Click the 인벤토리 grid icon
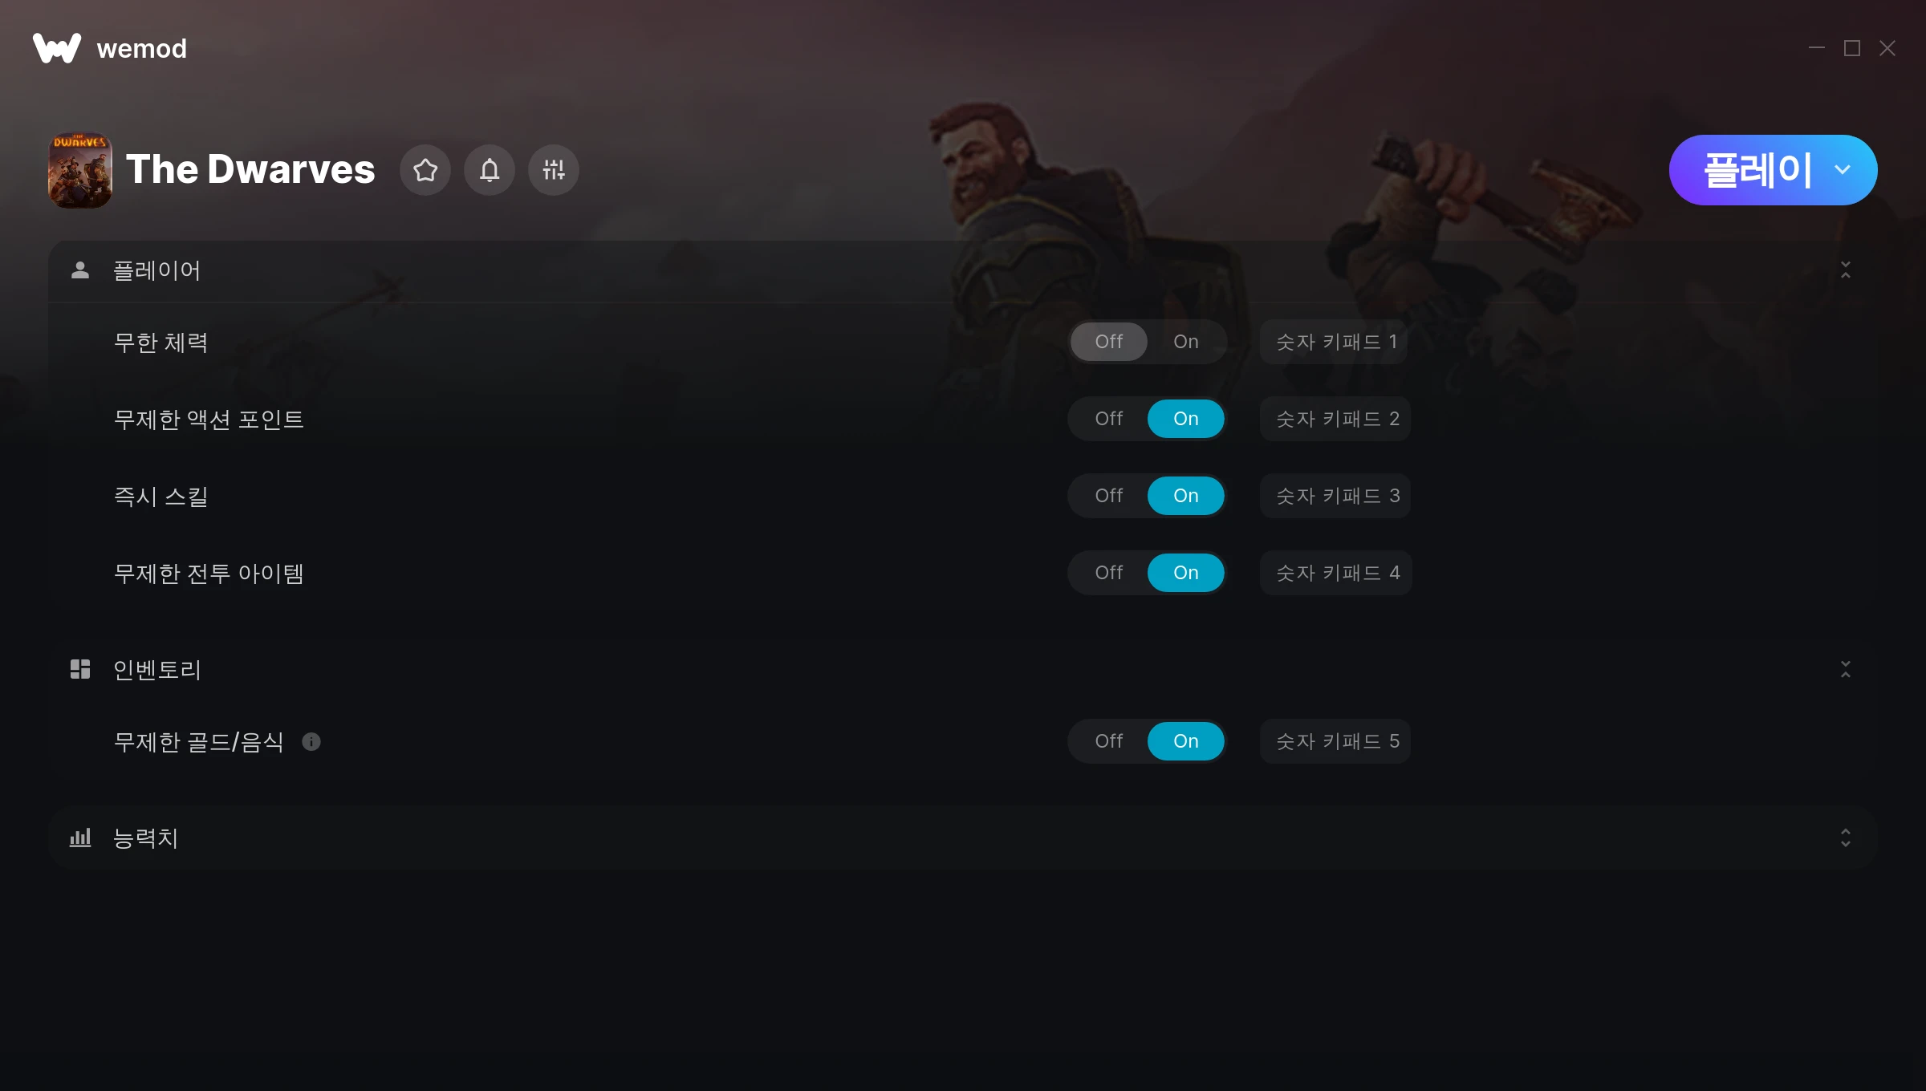Image resolution: width=1926 pixels, height=1091 pixels. (x=80, y=669)
